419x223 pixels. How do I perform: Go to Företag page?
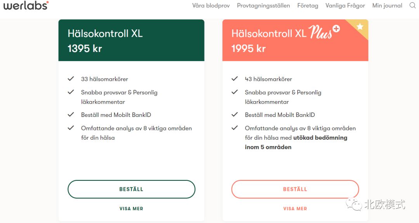click(x=307, y=5)
